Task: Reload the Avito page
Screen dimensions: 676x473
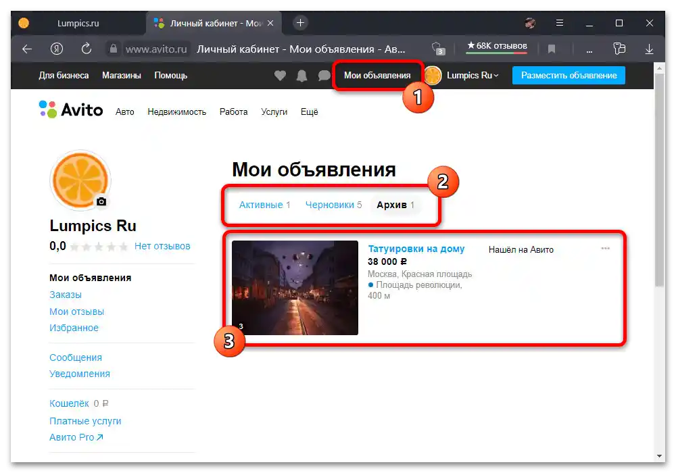Action: (x=87, y=49)
